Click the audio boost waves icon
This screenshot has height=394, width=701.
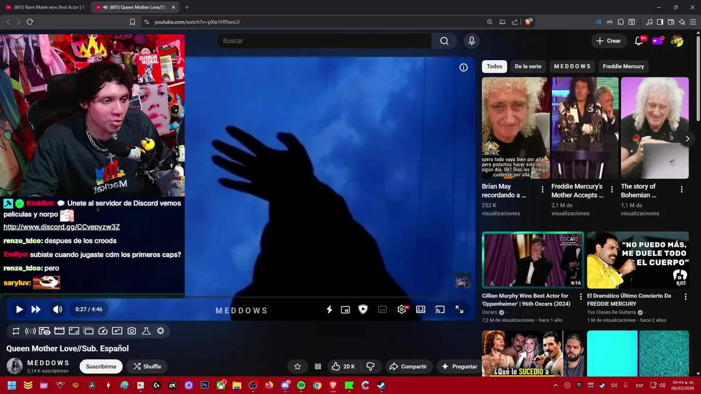coord(31,331)
